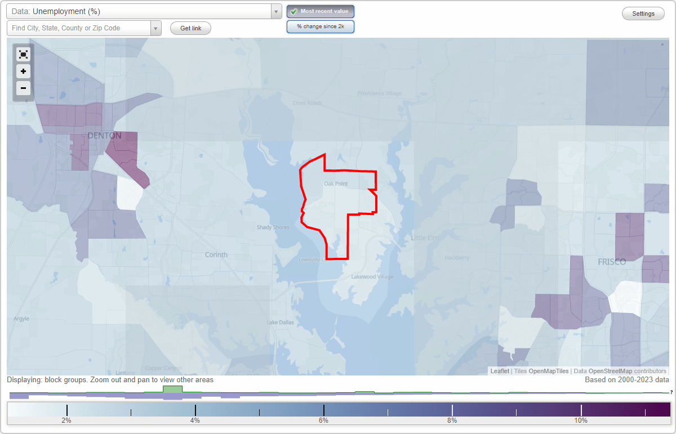This screenshot has height=434, width=676.
Task: Select the Most recent value option
Action: (x=321, y=11)
